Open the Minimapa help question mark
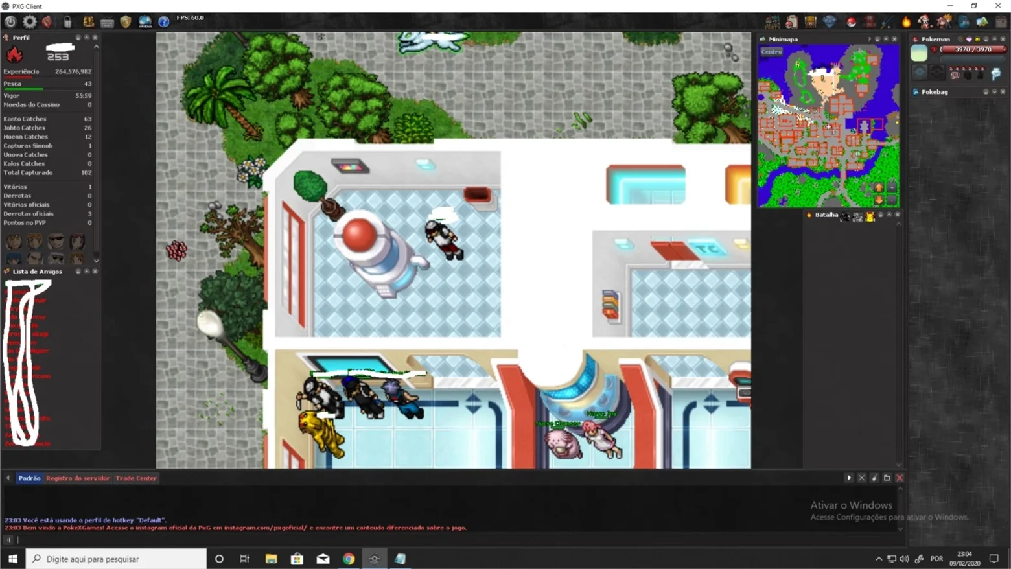Viewport: 1011px width, 569px height. [x=869, y=39]
